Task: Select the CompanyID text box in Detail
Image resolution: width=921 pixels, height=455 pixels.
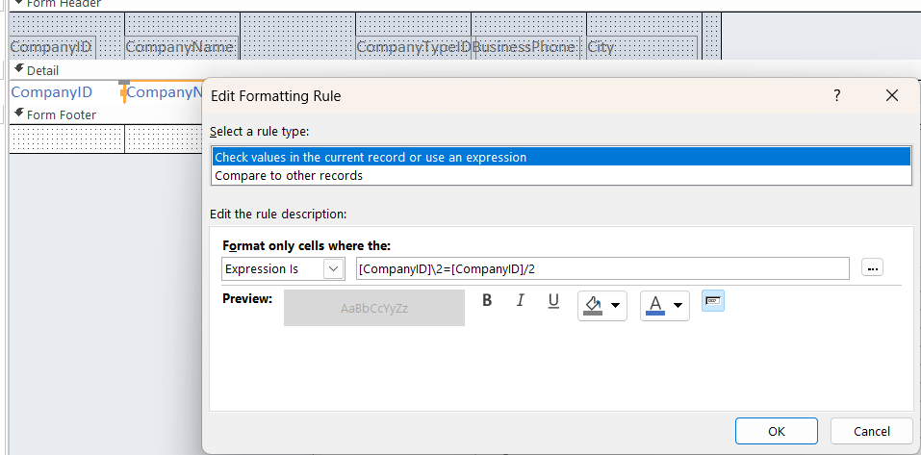Action: pyautogui.click(x=52, y=92)
